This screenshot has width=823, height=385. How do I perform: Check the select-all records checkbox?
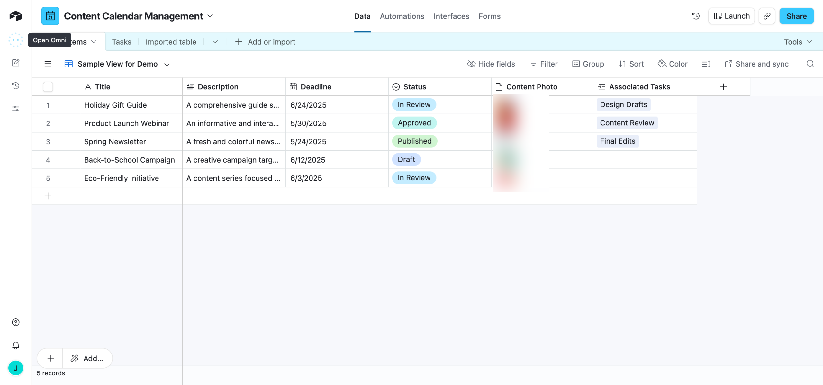(48, 87)
